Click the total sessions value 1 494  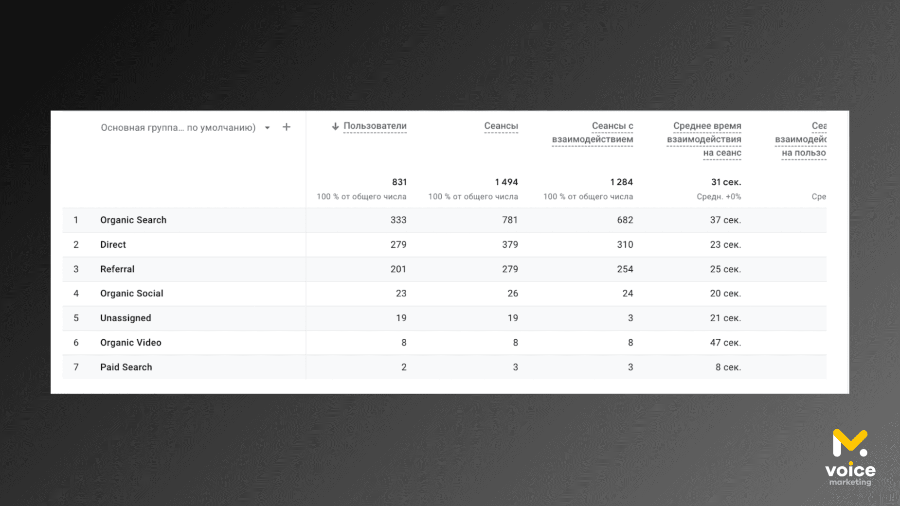[506, 182]
